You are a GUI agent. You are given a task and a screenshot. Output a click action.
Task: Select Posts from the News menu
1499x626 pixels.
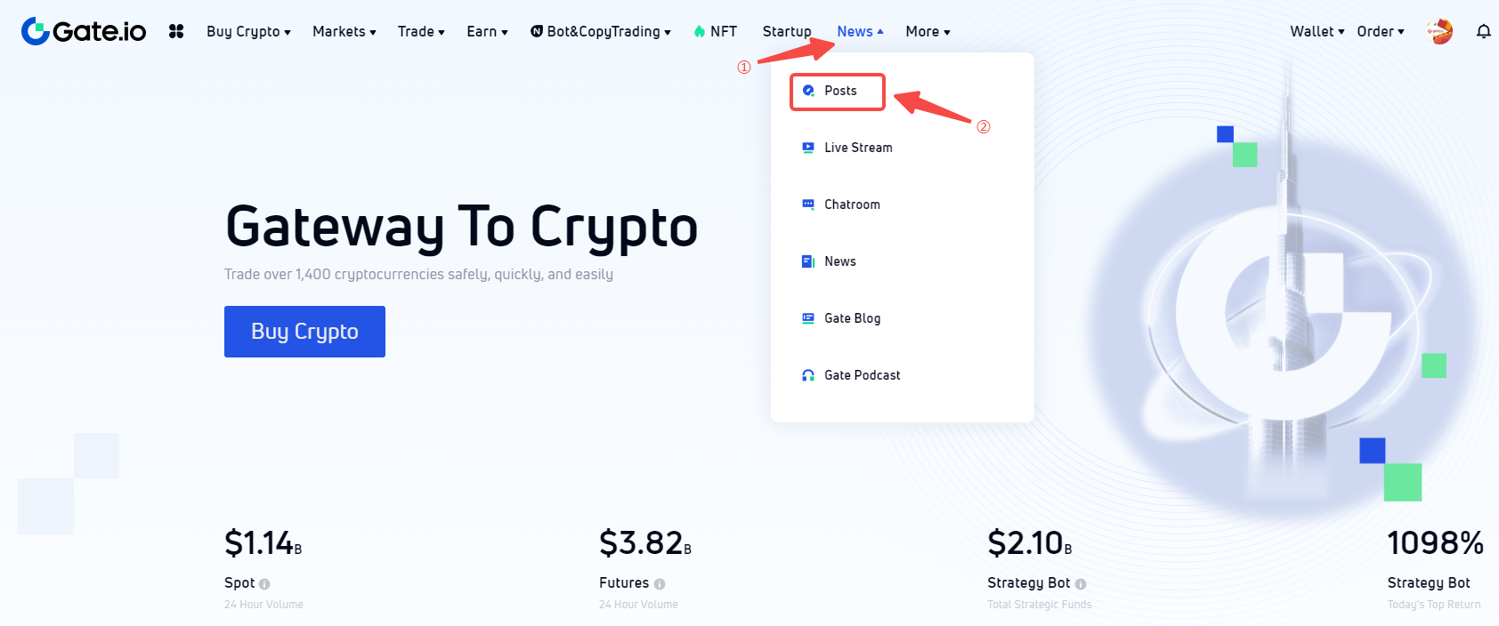839,91
